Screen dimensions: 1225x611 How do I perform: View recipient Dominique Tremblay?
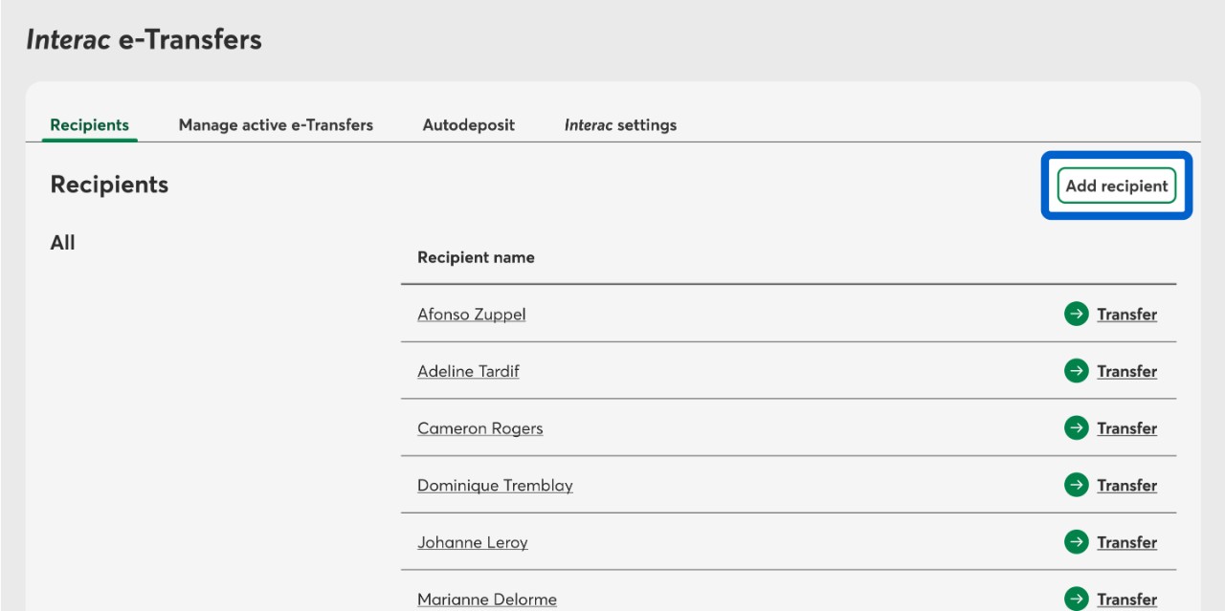(x=495, y=486)
